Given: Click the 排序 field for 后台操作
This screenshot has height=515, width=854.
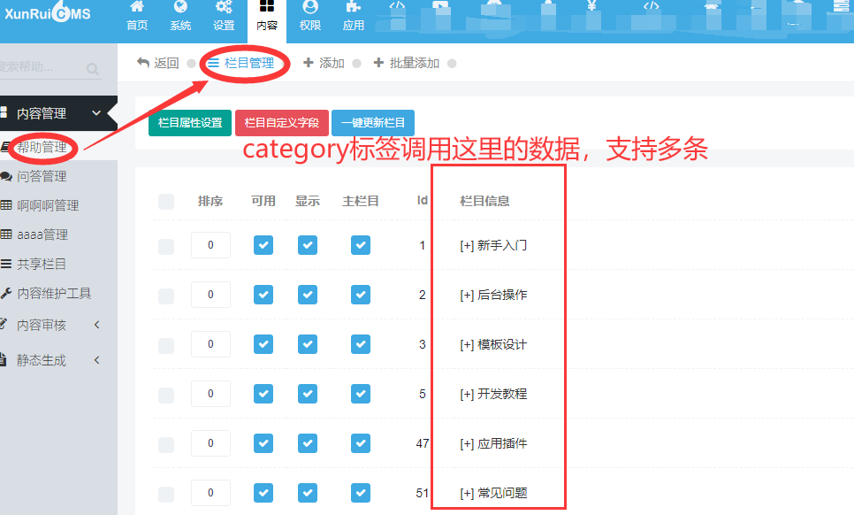Looking at the screenshot, I should 210,295.
